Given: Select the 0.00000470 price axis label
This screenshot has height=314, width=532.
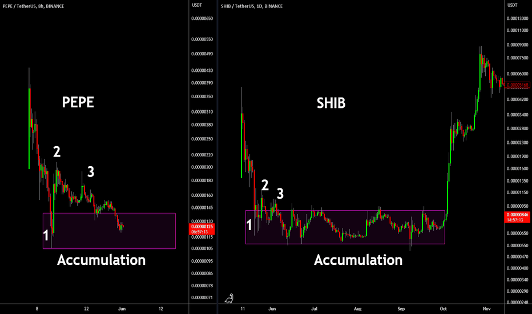Looking at the screenshot, I should [x=517, y=257].
